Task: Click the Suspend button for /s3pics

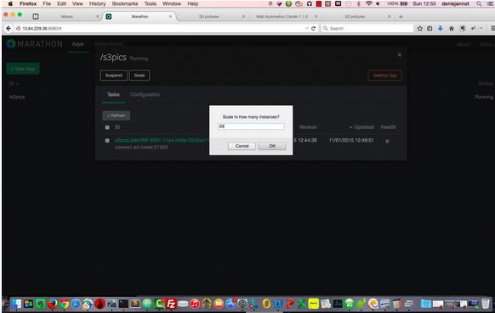Action: click(114, 75)
